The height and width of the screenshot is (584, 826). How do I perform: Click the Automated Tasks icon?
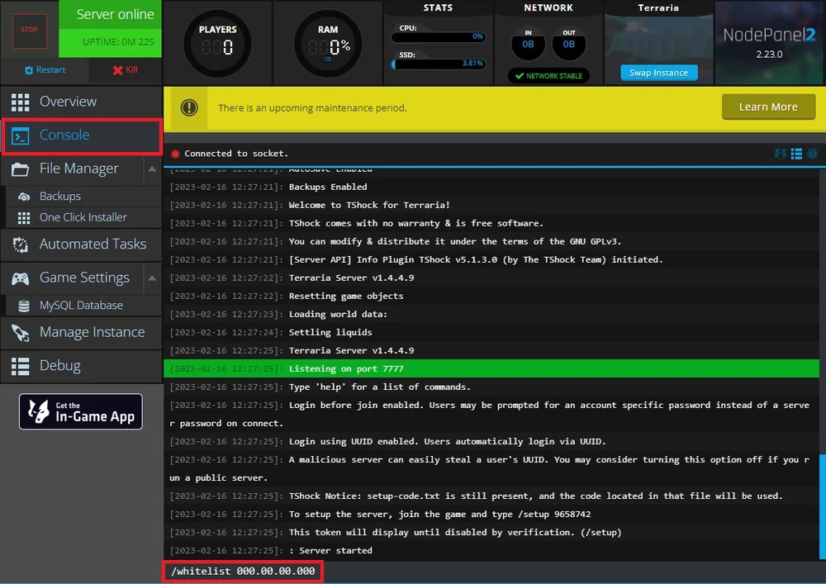click(x=21, y=245)
